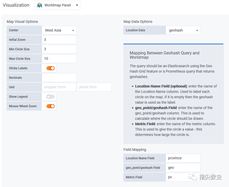Viewport: 229px width, 187px height.
Task: Click the Field Mapping section heading
Action: coord(135,150)
